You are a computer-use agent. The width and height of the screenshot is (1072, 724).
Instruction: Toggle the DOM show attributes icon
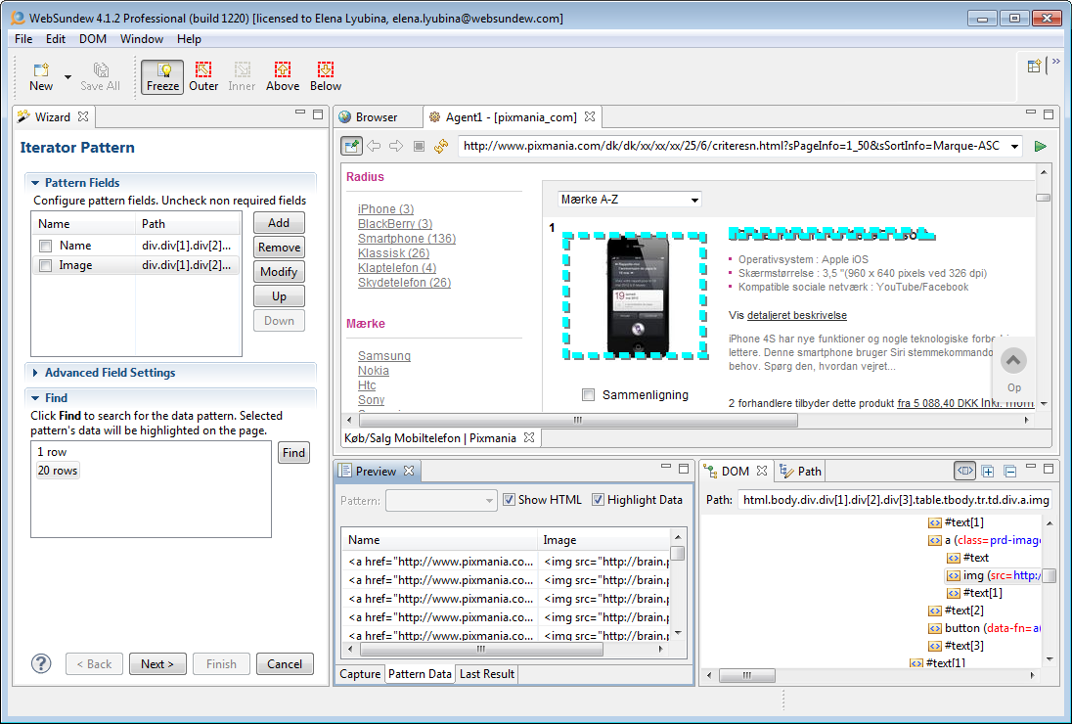964,471
